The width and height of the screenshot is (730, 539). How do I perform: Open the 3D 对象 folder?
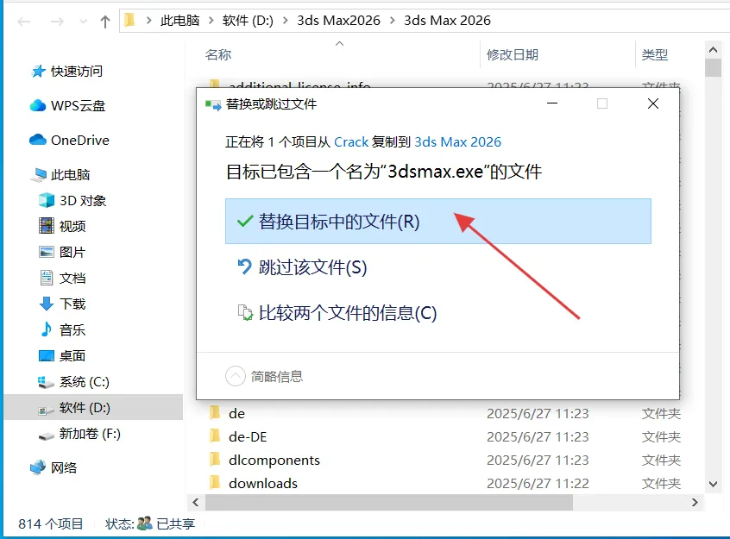[72, 201]
